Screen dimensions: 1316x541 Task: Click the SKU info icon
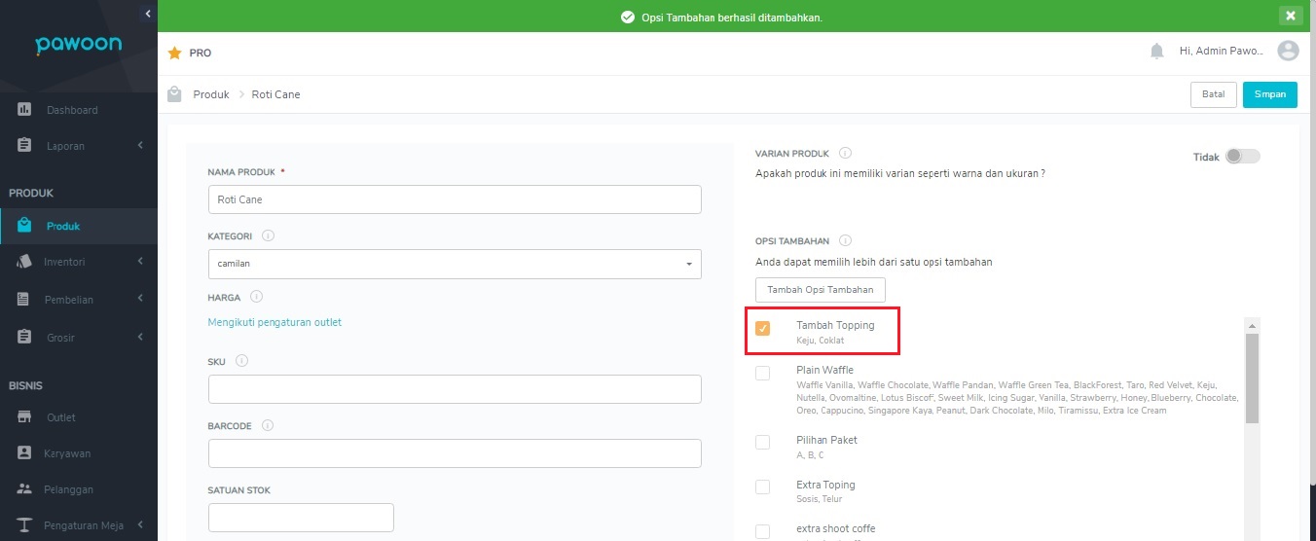coord(242,361)
